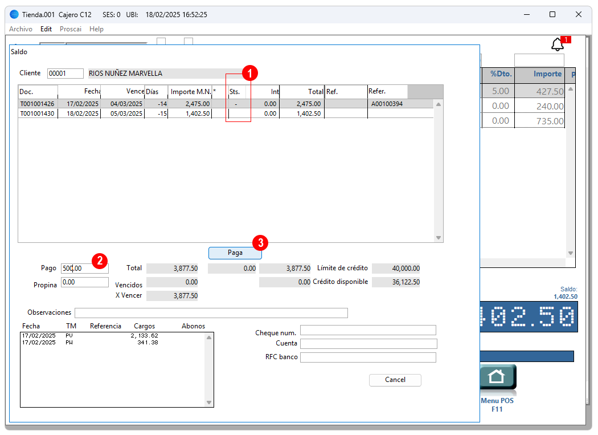Screen dimensions: 598x435
Task: Click the Ref. column header
Action: click(346, 92)
